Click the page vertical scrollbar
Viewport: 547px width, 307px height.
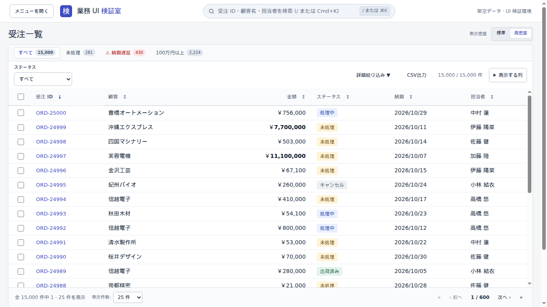[544, 128]
